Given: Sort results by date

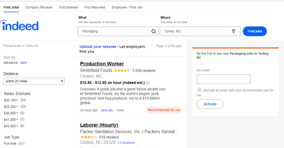Looking at the screenshot, I should pyautogui.click(x=24, y=63).
